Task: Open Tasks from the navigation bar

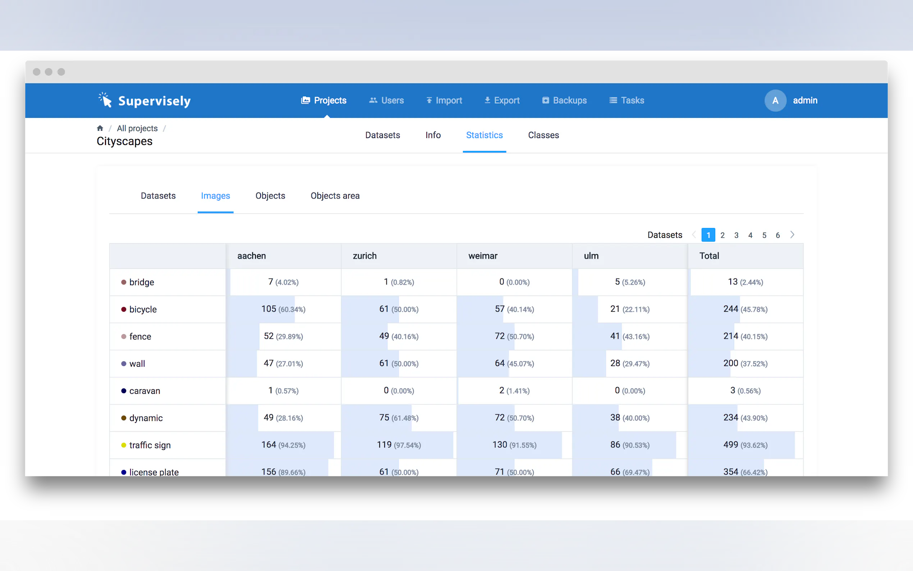Action: tap(627, 100)
